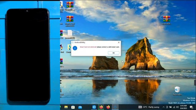Open File Explorer from the taskbar
The width and height of the screenshot is (196, 110).
pyautogui.click(x=66, y=107)
